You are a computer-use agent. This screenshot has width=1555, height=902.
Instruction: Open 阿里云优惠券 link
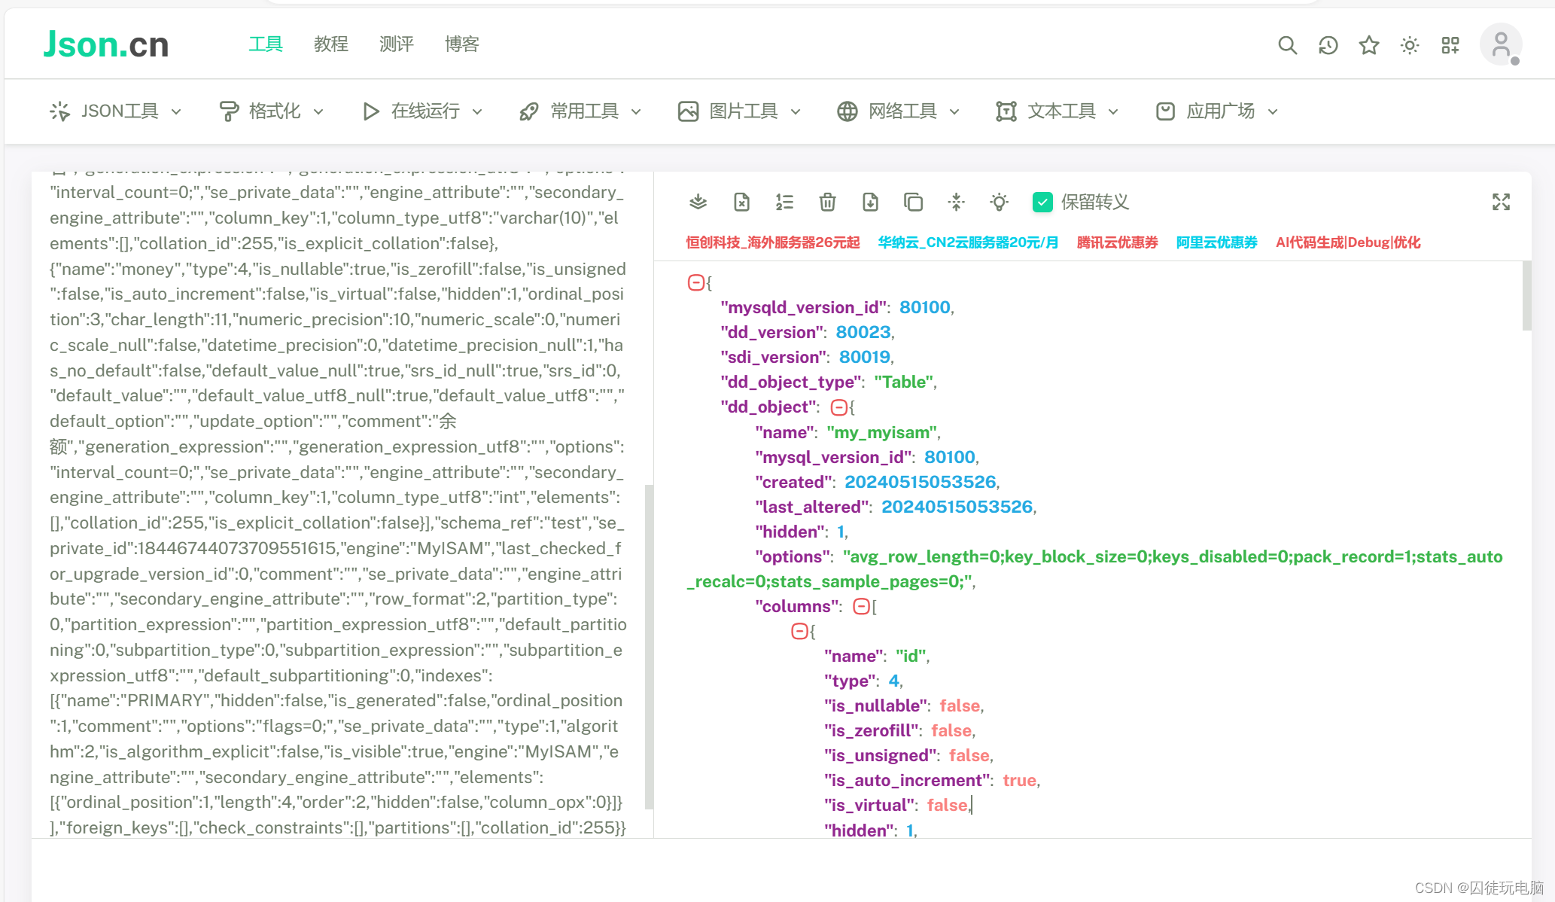(1216, 242)
